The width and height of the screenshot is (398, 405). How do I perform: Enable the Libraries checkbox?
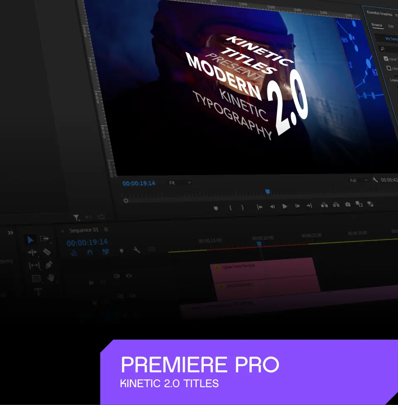(x=388, y=68)
